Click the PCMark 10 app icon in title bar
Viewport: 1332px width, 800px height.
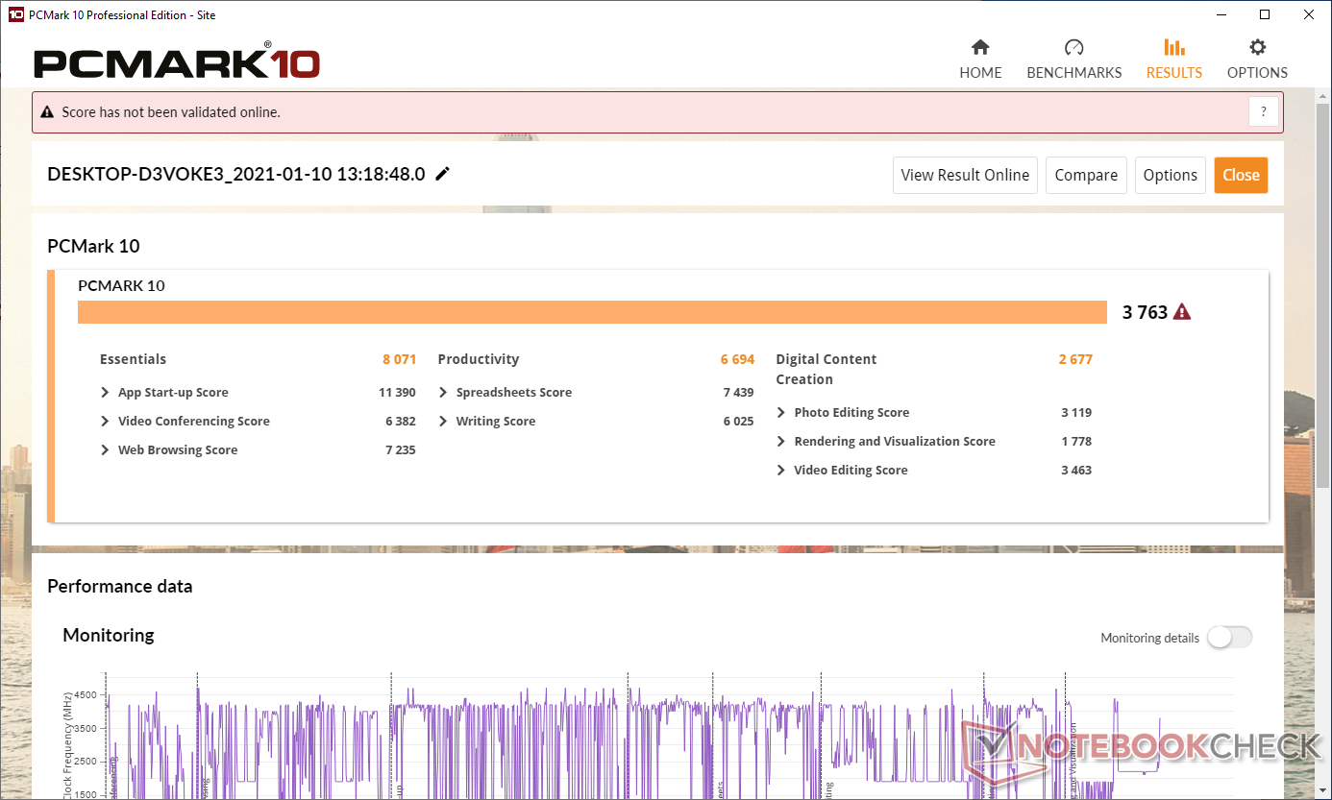pos(15,15)
